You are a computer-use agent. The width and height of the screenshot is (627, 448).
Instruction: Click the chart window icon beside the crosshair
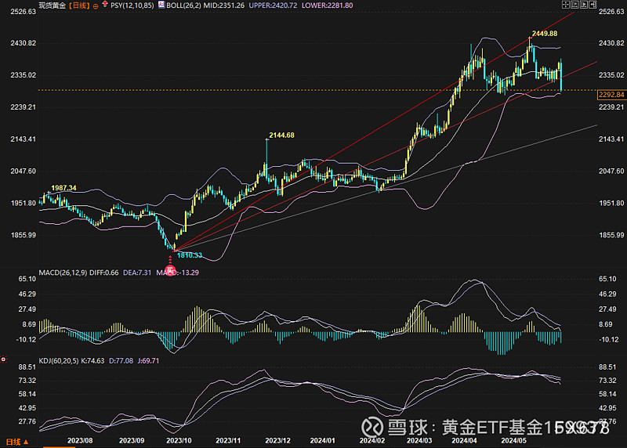(x=574, y=5)
